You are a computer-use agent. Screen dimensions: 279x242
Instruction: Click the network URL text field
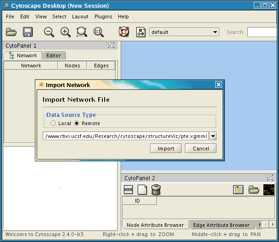[x=126, y=136]
